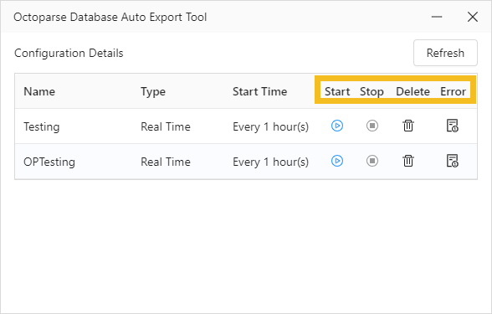Click Real Time in the Testing row
Image resolution: width=492 pixels, height=314 pixels.
point(166,126)
